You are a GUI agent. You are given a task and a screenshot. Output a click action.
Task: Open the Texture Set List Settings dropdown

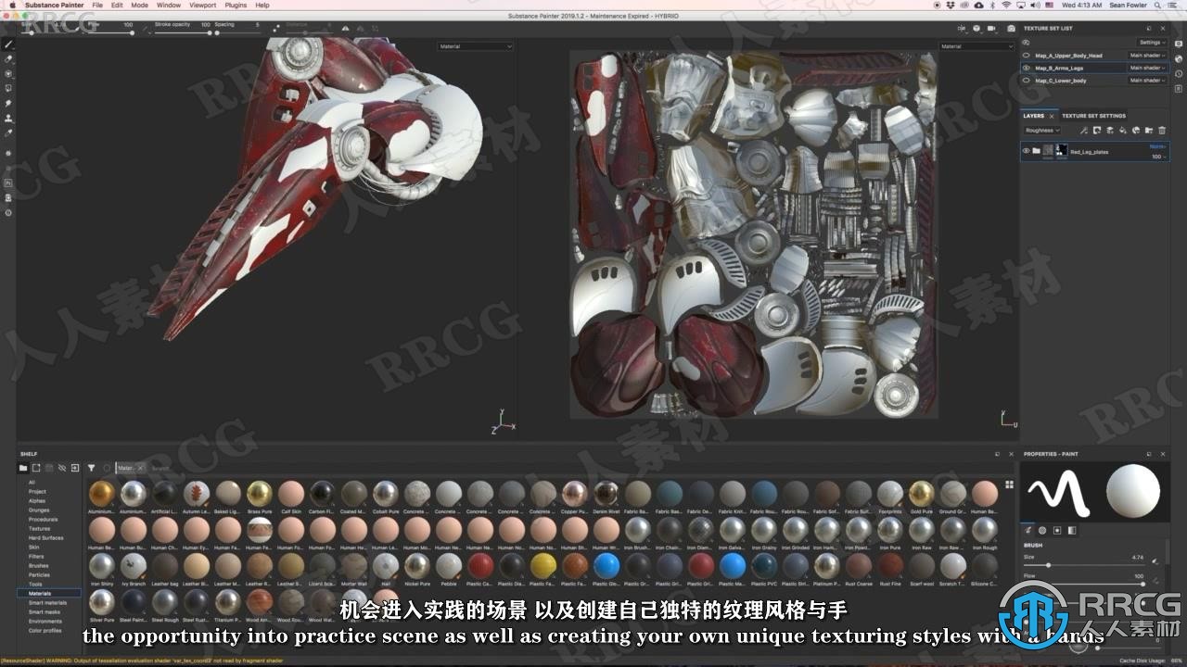tap(1151, 43)
